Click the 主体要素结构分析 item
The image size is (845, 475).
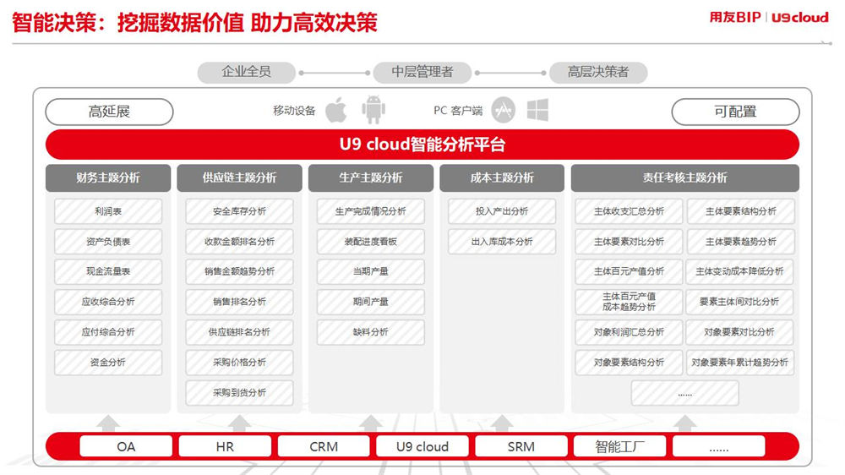pos(741,211)
